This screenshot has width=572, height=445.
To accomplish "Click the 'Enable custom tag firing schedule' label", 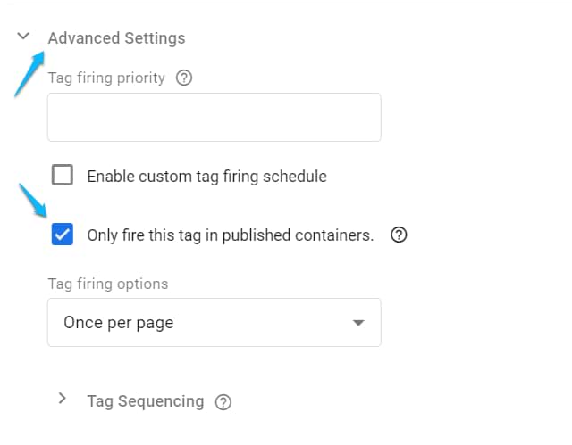I will point(206,176).
